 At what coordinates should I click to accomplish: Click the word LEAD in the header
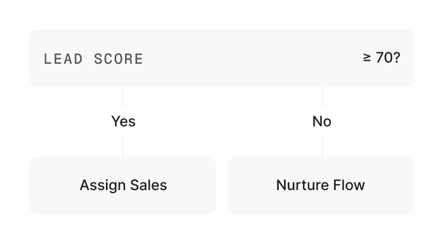[63, 59]
